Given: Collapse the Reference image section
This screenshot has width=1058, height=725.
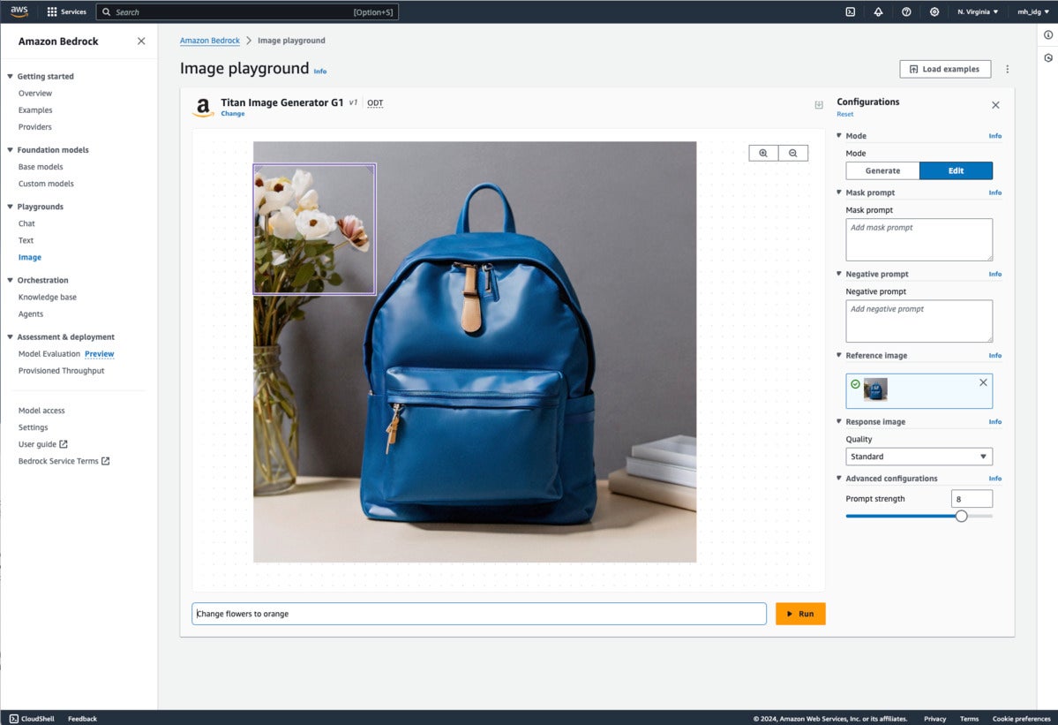Looking at the screenshot, I should (838, 355).
